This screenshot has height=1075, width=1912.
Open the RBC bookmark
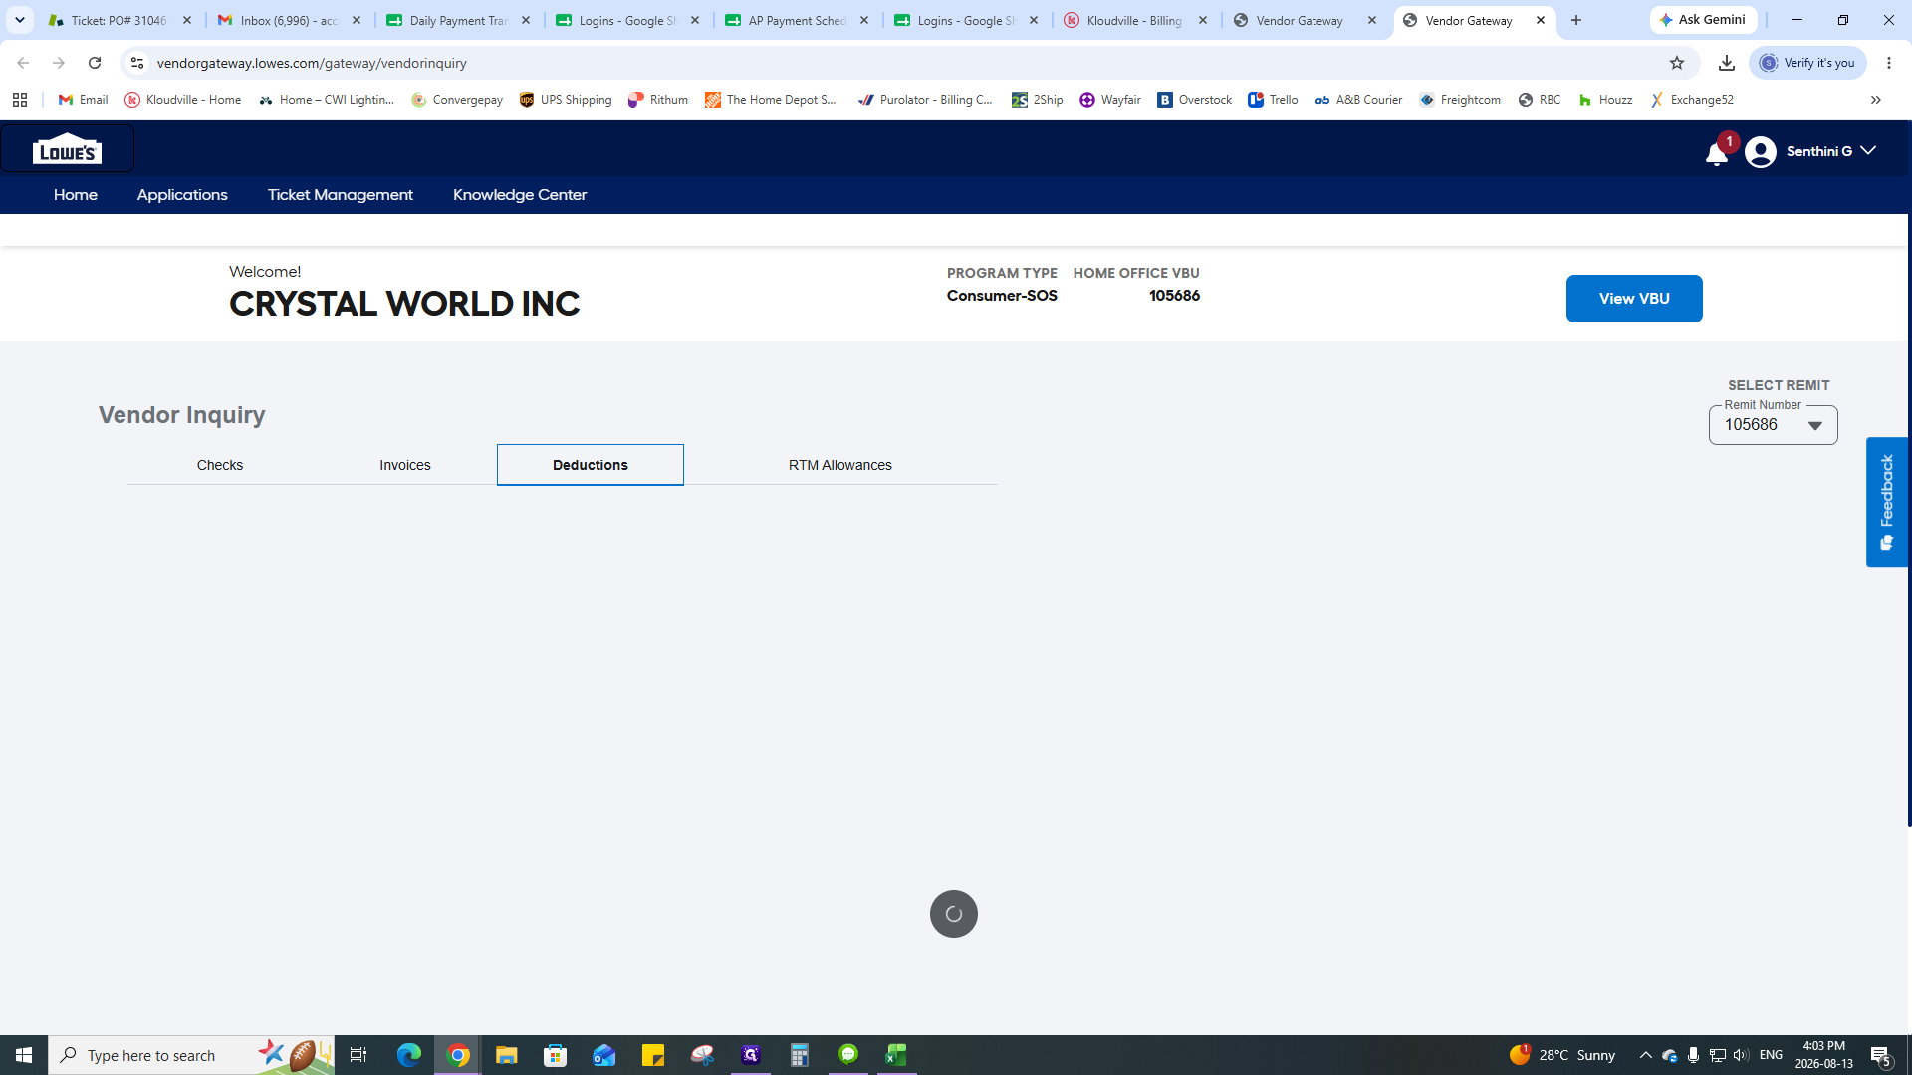click(1540, 100)
